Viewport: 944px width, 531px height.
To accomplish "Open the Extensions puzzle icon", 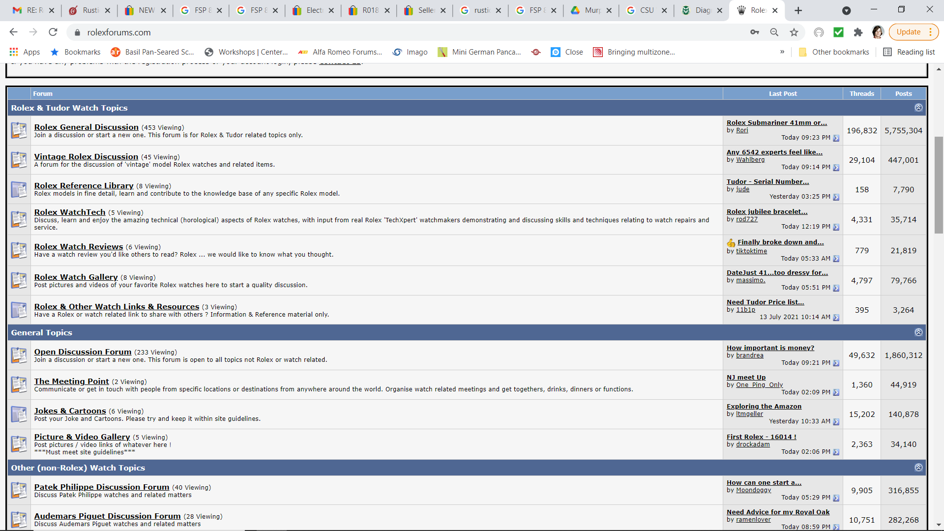I will click(858, 32).
